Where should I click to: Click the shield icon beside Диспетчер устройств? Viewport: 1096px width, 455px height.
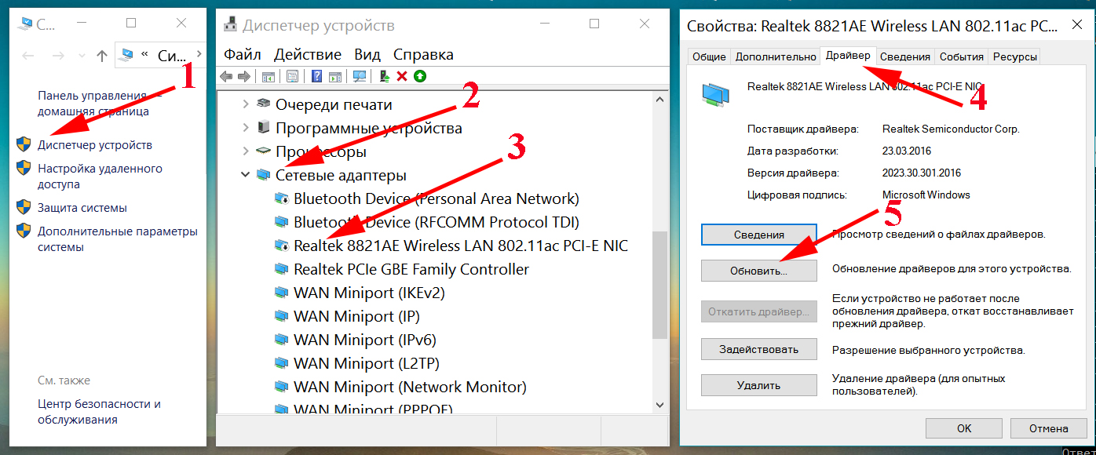(x=24, y=144)
